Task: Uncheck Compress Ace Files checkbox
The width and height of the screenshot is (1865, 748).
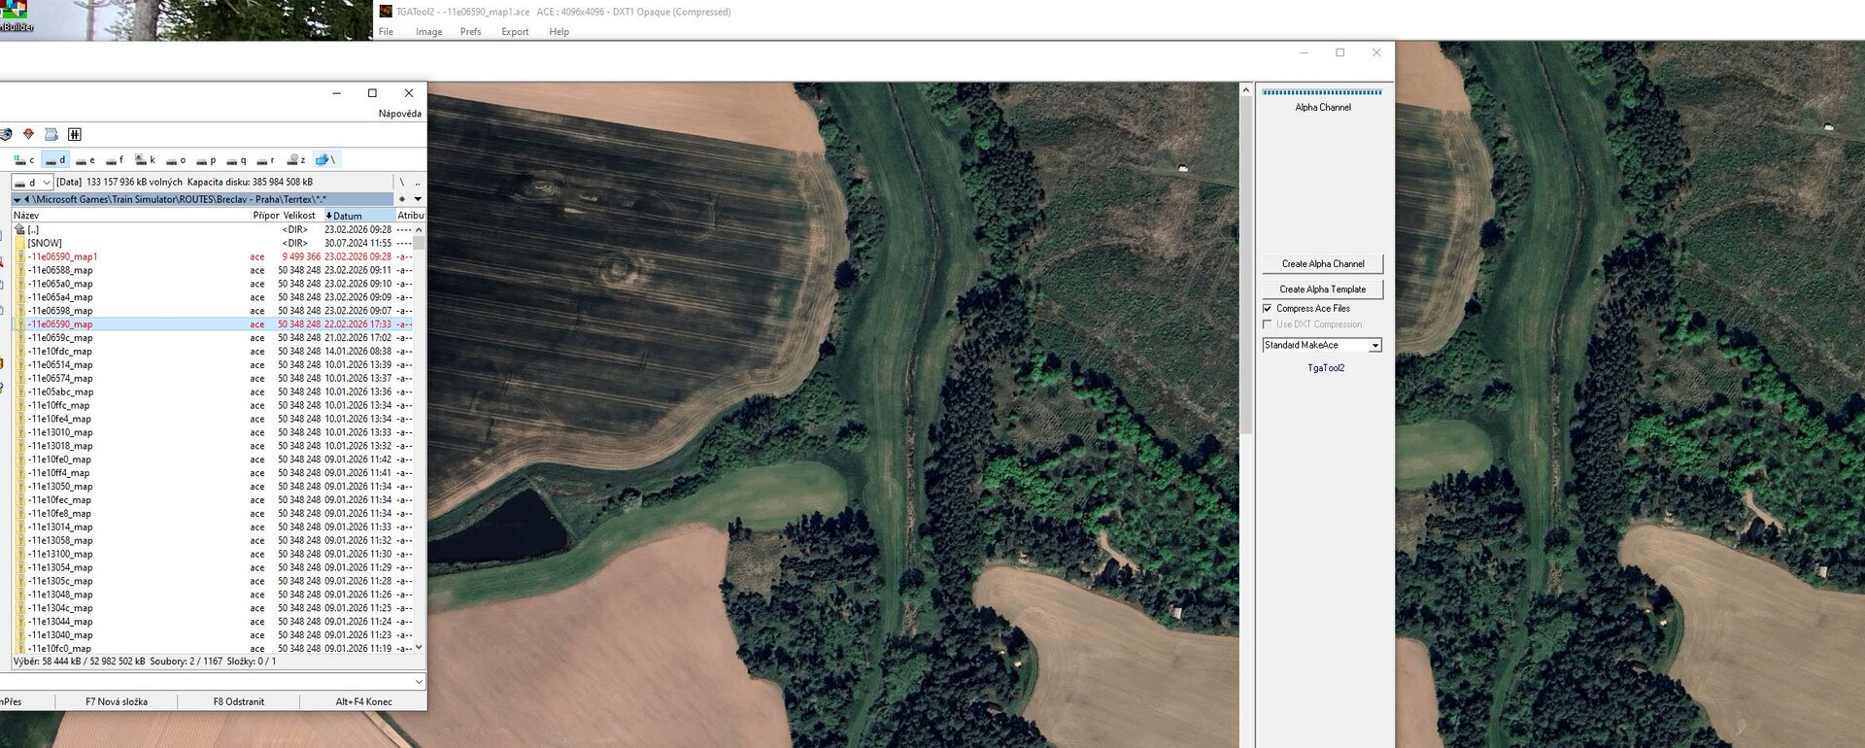Action: 1267,309
